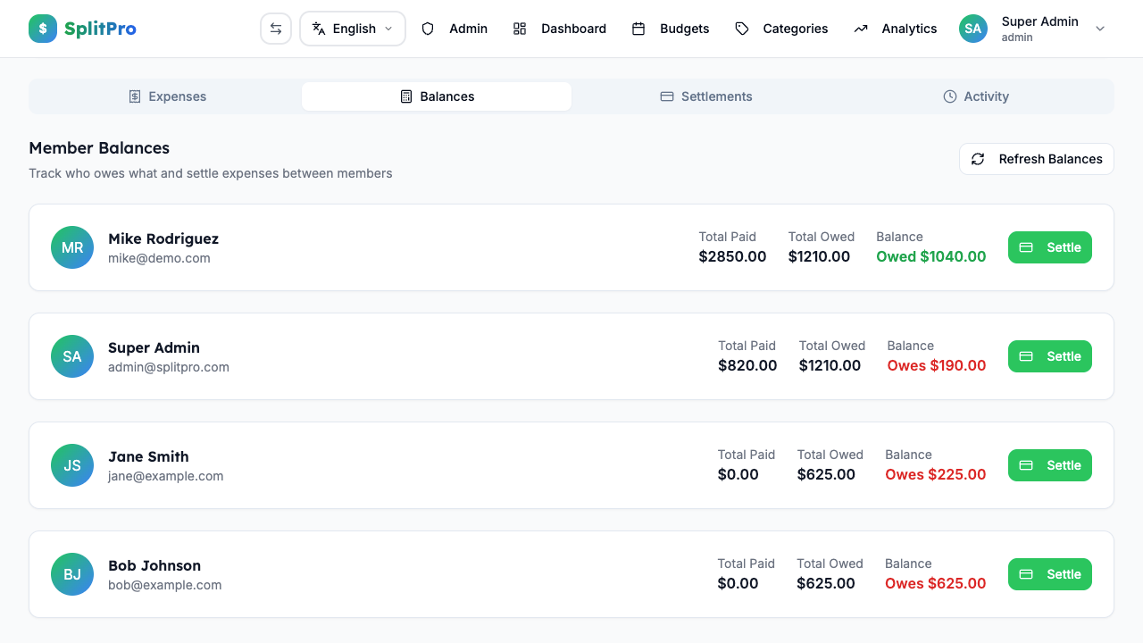Click Settle for Jane Smith
1143x643 pixels.
click(x=1049, y=464)
